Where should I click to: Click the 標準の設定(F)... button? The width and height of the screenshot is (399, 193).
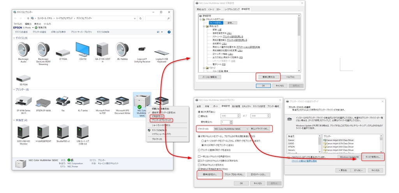[x=210, y=175]
